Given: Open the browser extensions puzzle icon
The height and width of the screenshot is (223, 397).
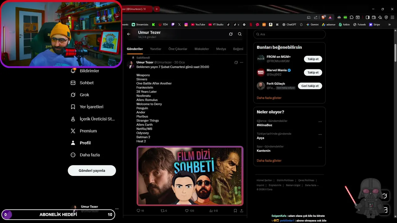Looking at the screenshot, I should tap(351, 17).
